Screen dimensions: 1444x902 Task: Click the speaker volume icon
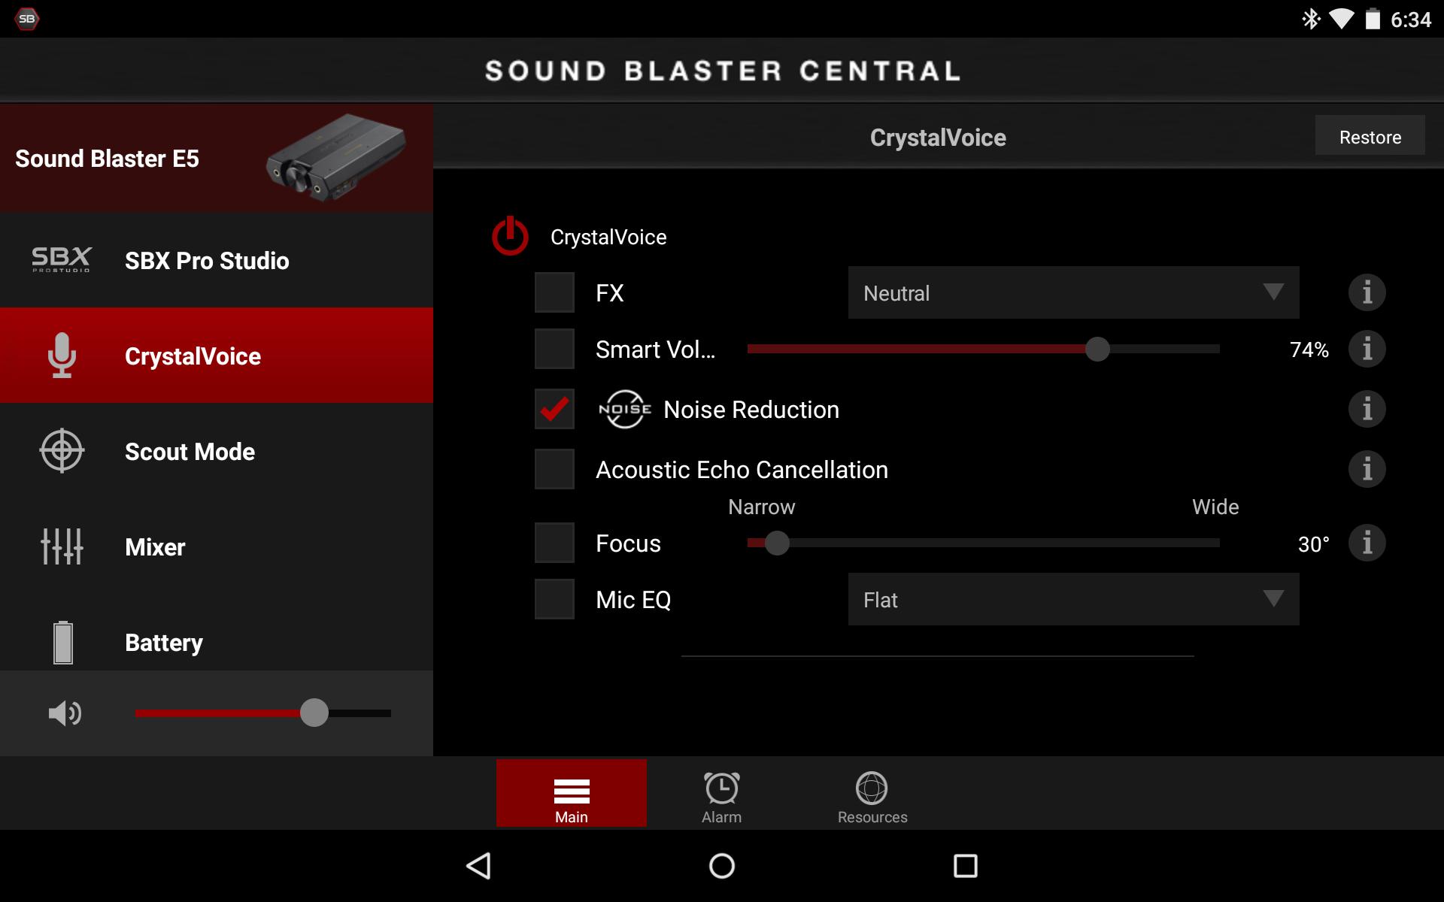[x=65, y=713]
